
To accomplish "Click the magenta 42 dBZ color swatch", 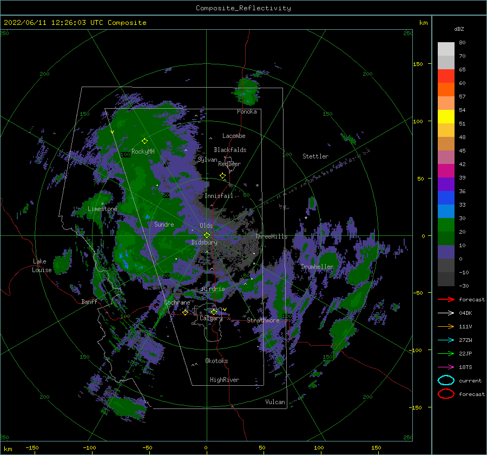I will tap(446, 170).
